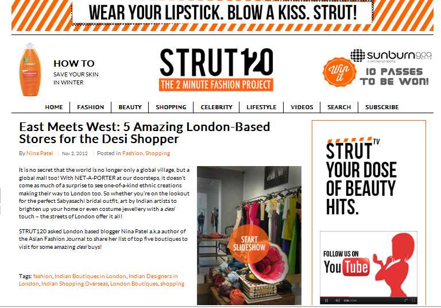
Task: Select Videos in navigation bar
Action: pos(302,107)
